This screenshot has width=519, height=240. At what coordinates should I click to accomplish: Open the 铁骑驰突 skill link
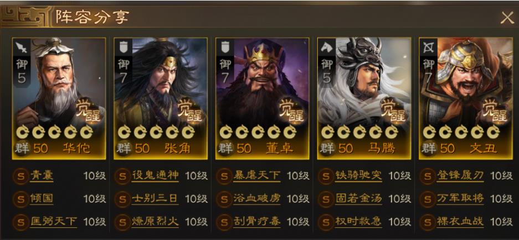[358, 175]
